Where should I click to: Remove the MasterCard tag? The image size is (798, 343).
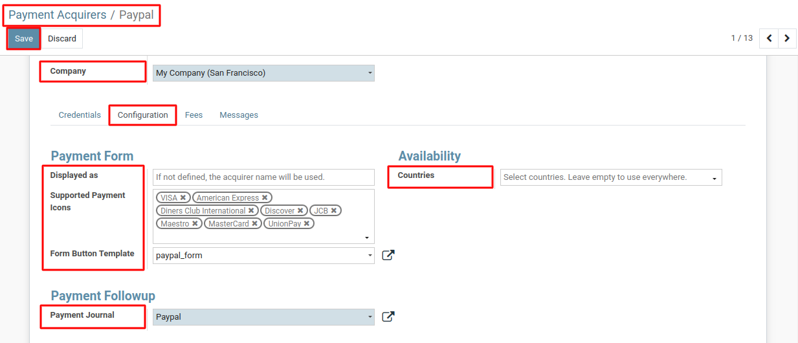[255, 224]
